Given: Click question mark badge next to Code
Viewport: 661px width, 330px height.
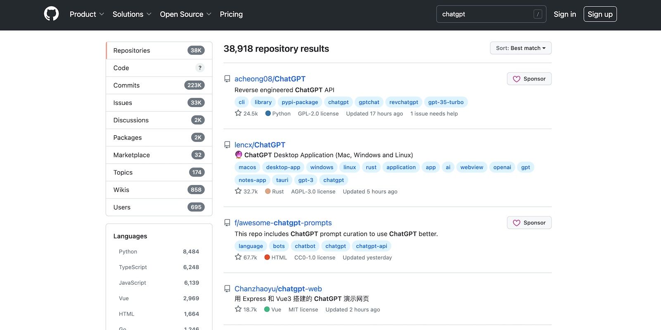Looking at the screenshot, I should click(x=200, y=68).
